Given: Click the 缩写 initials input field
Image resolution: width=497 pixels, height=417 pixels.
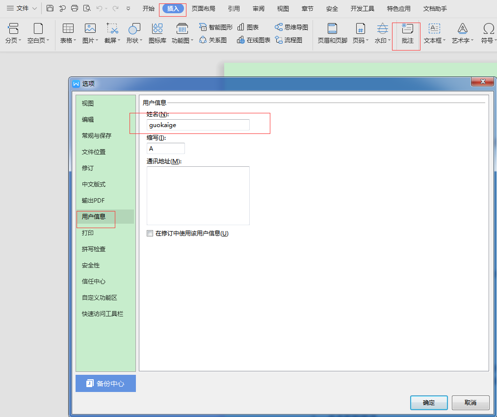Looking at the screenshot, I should (x=166, y=148).
